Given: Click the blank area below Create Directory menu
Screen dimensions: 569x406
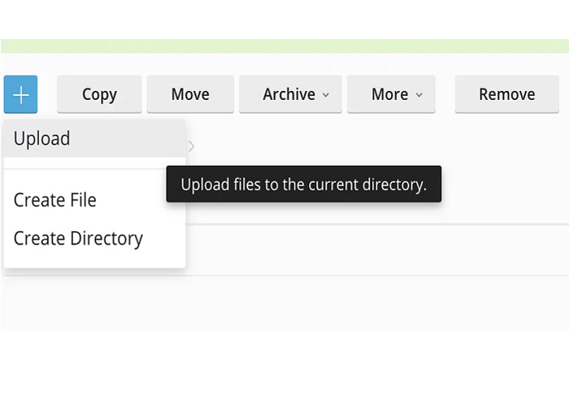Looking at the screenshot, I should pos(94,300).
